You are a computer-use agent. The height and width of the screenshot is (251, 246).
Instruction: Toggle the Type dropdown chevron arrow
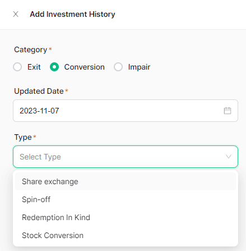(229, 157)
